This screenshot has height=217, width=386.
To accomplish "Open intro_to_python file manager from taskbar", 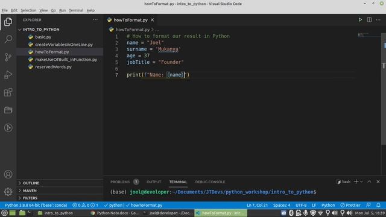I will (x=55, y=213).
